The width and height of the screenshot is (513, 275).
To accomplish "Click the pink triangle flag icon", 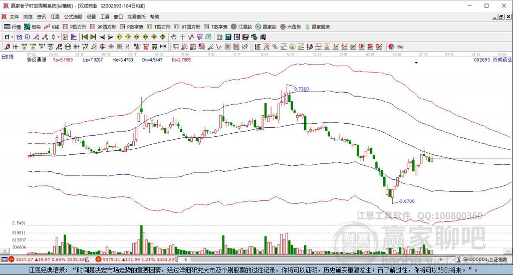I will tap(74, 37).
